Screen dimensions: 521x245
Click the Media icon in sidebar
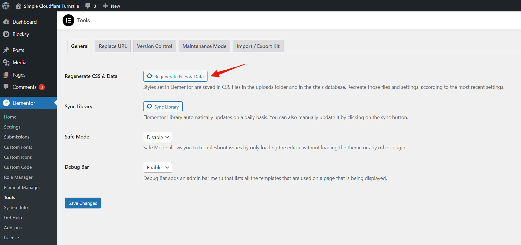[6, 63]
